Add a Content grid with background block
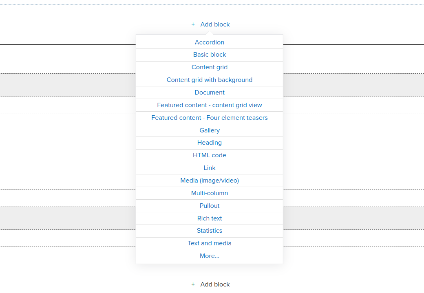The image size is (424, 293). click(210, 79)
